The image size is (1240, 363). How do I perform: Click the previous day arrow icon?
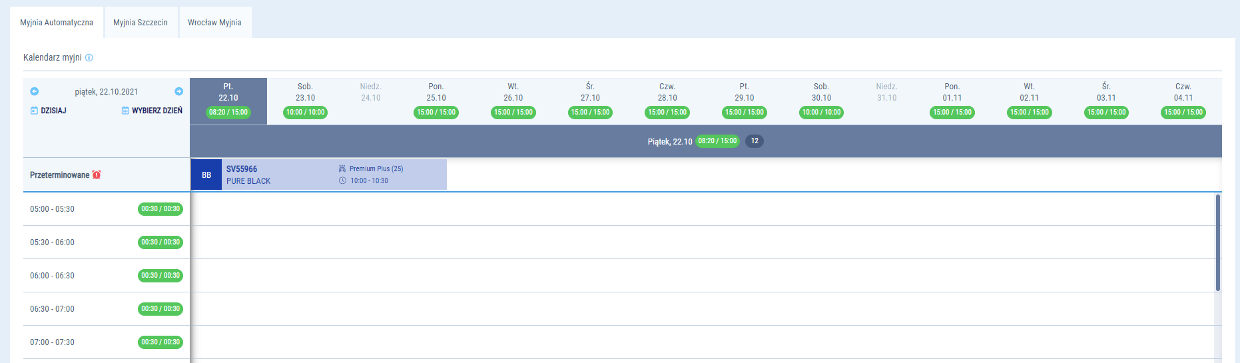pyautogui.click(x=35, y=91)
